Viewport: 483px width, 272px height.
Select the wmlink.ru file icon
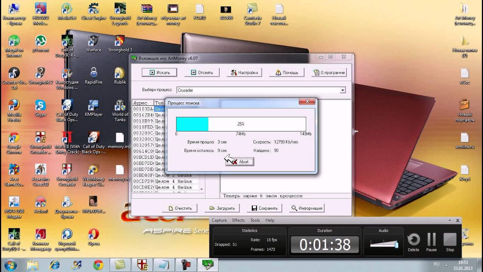465,141
